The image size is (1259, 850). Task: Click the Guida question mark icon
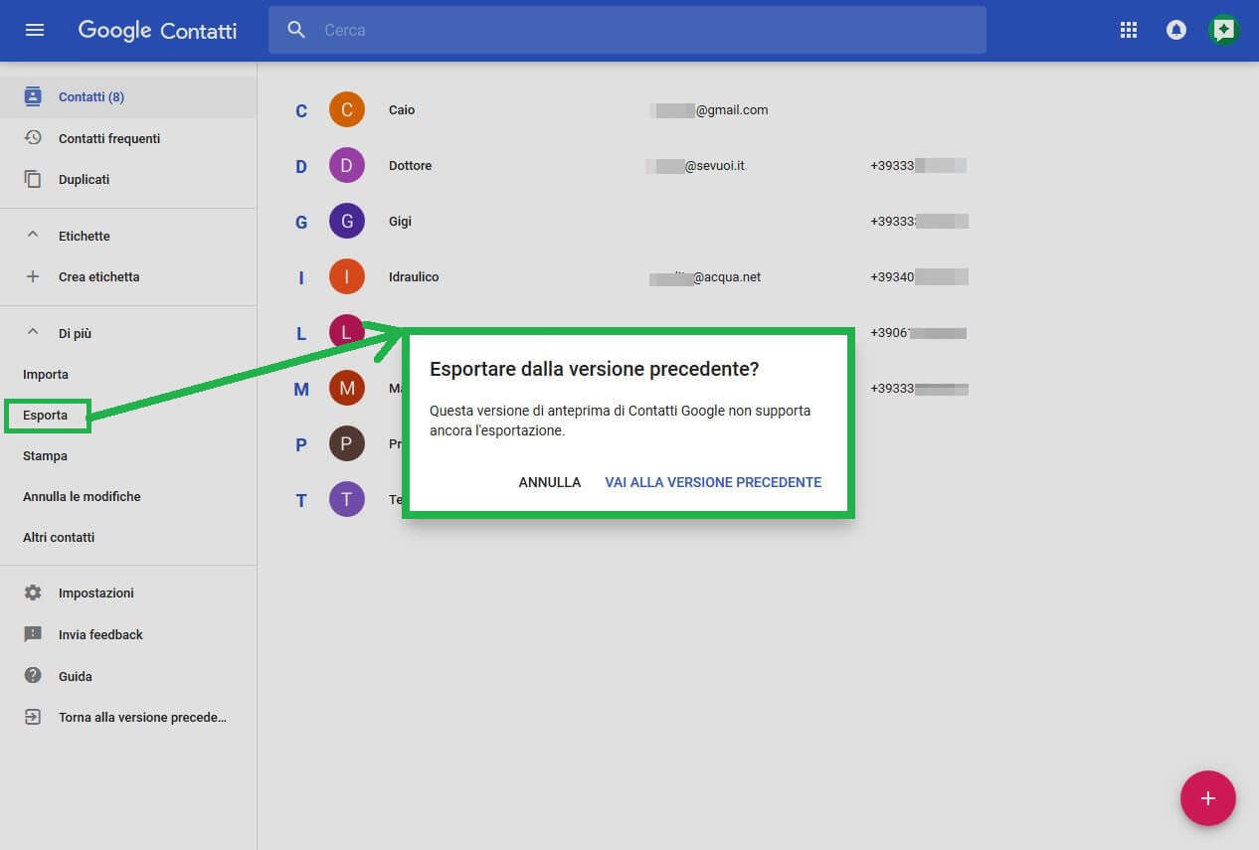click(x=33, y=676)
